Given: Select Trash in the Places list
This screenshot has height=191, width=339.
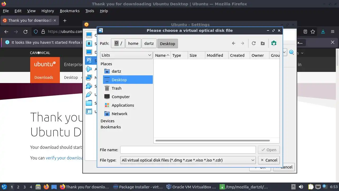Looking at the screenshot, I should point(128,88).
